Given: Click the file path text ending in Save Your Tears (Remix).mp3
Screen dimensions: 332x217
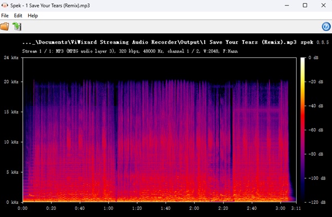Looking at the screenshot, I should tap(159, 43).
